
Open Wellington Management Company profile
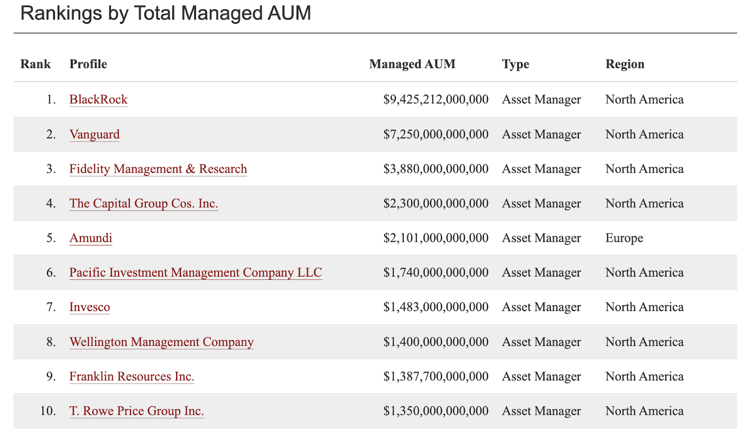coord(161,342)
